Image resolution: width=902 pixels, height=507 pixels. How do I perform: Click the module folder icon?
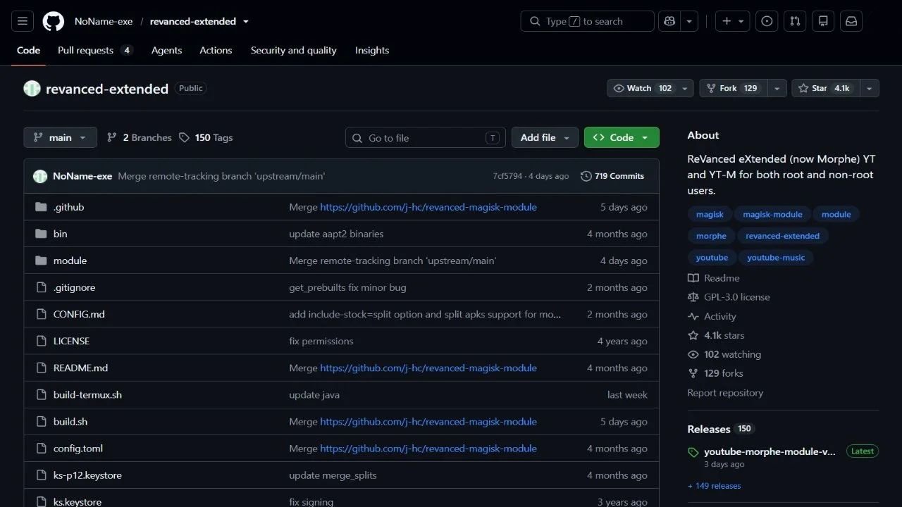click(x=41, y=261)
